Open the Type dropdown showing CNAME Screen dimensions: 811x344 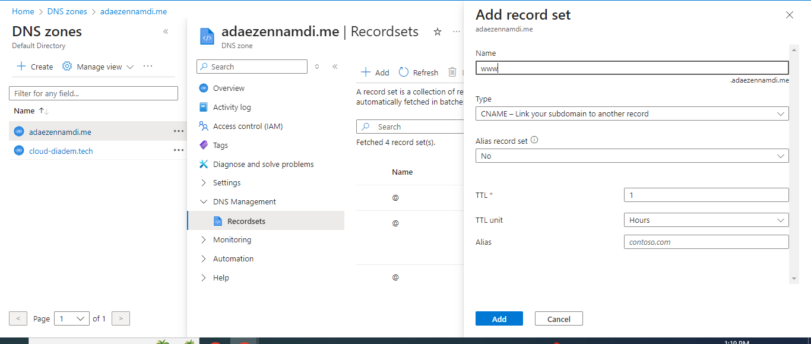[x=632, y=113]
